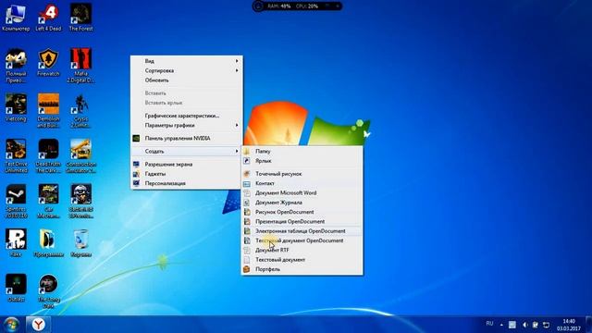Select the Outlast game shortcut
Screen dimensions: 592x333
(x=16, y=289)
